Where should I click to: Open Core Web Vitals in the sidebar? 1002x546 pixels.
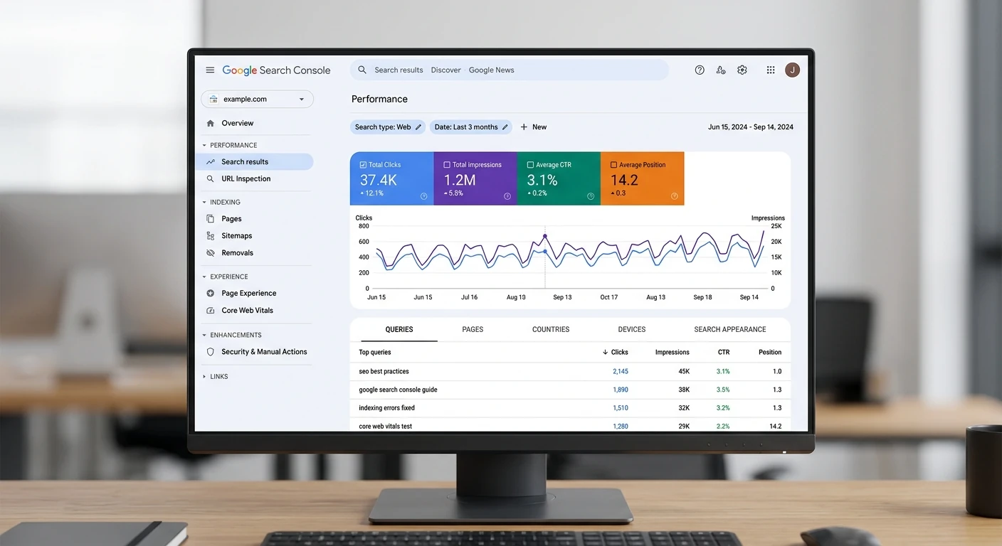coord(247,311)
